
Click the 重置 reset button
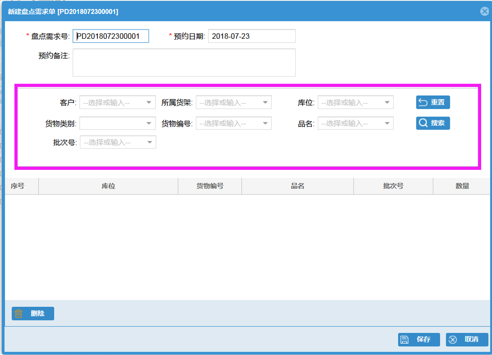[433, 103]
